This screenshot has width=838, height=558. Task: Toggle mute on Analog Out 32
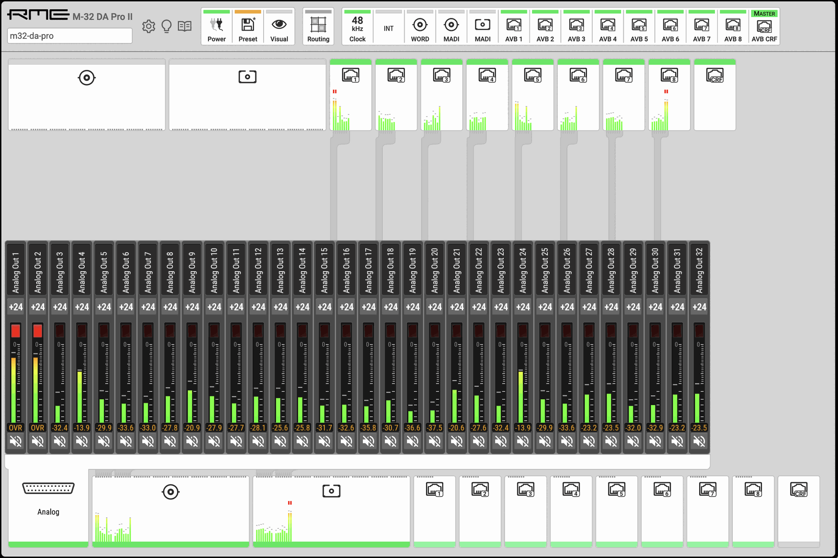(699, 442)
